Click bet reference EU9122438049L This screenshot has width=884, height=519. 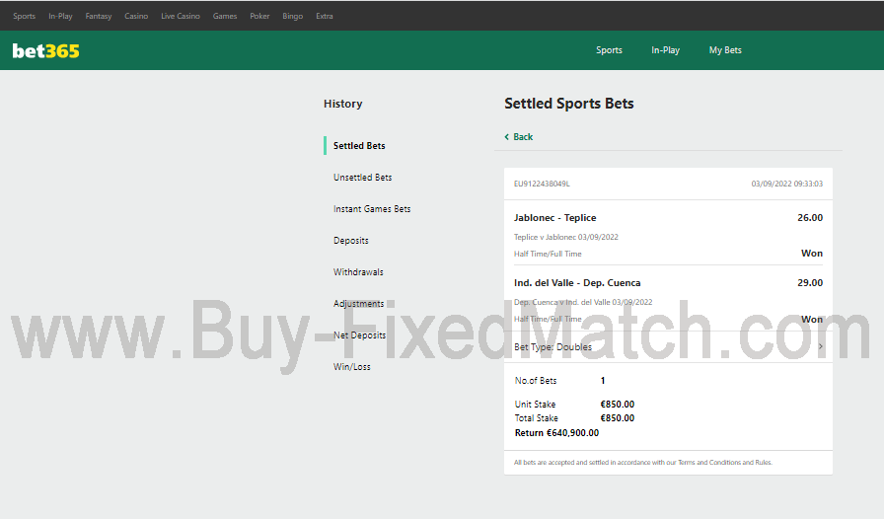[542, 184]
